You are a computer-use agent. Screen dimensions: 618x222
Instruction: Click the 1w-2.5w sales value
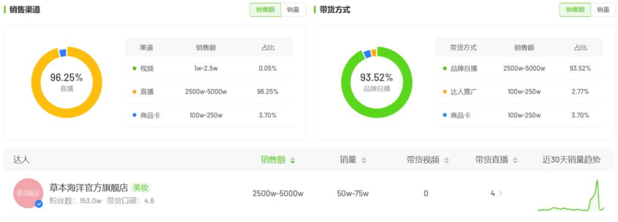click(206, 69)
